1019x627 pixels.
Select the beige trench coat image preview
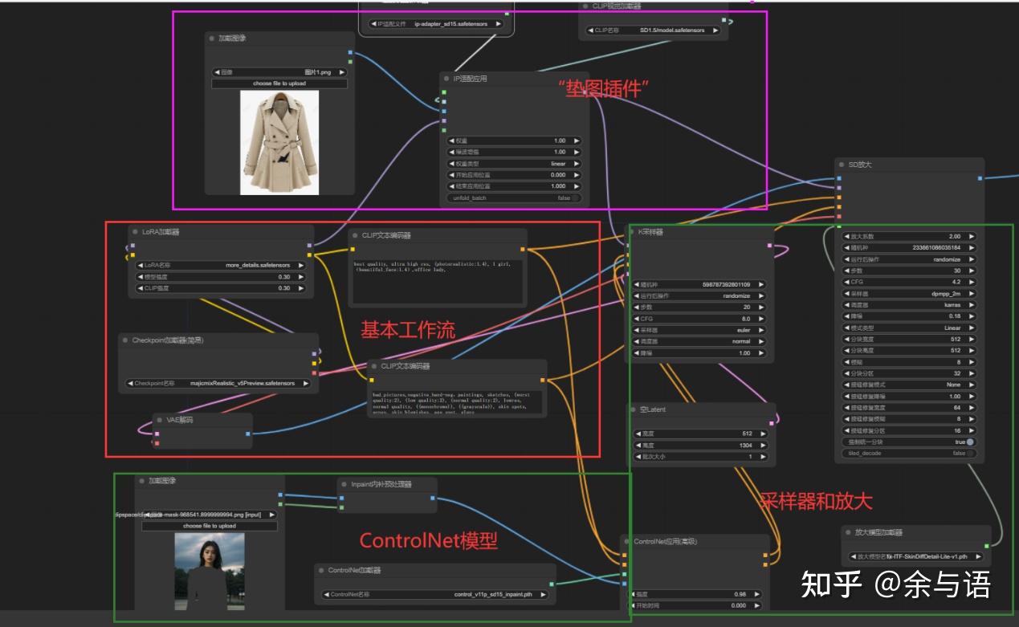click(x=279, y=142)
